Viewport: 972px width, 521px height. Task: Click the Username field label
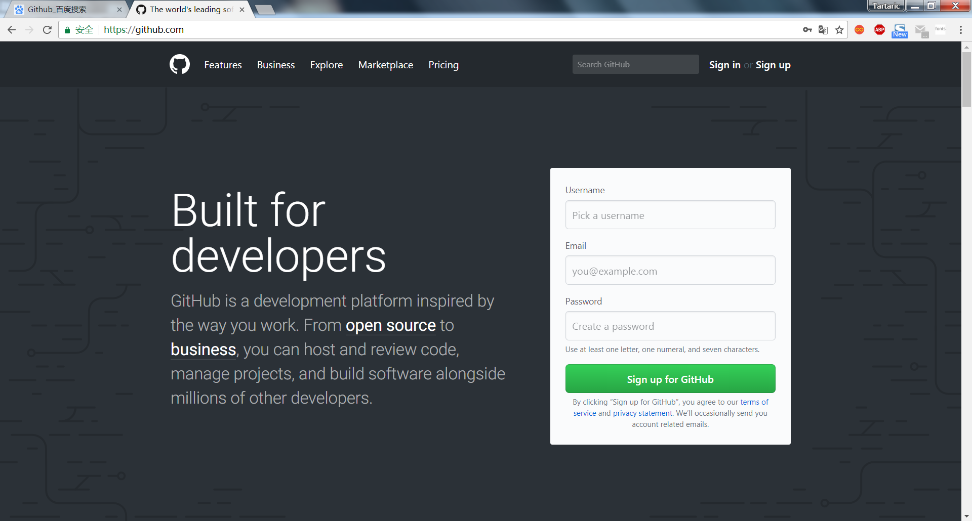point(585,190)
